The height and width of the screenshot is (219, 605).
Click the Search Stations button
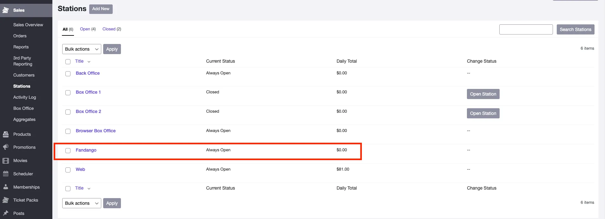(575, 29)
